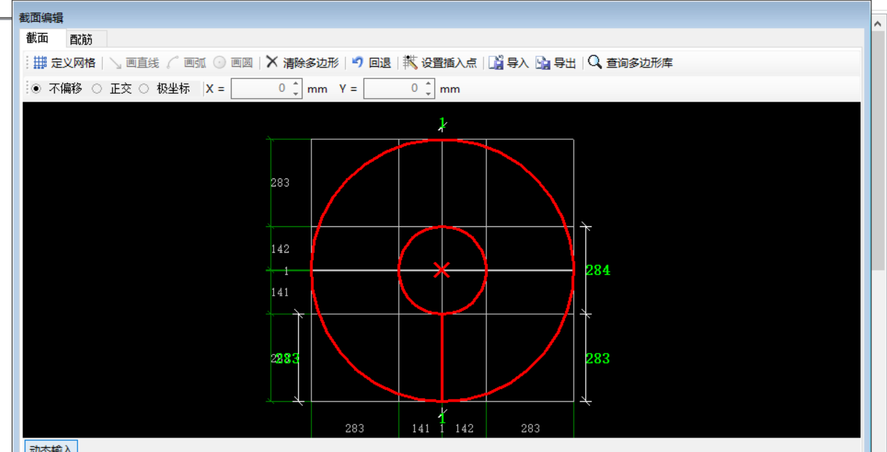Click the top-left 283 grid spacing label

pyautogui.click(x=280, y=183)
